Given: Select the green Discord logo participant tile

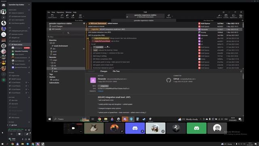Looking at the screenshot, I should [x=197, y=128].
